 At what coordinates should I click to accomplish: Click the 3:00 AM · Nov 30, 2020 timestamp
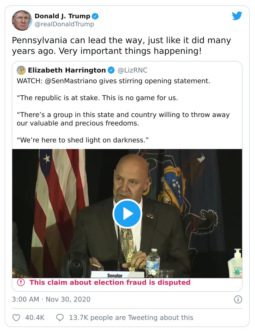coord(51,300)
